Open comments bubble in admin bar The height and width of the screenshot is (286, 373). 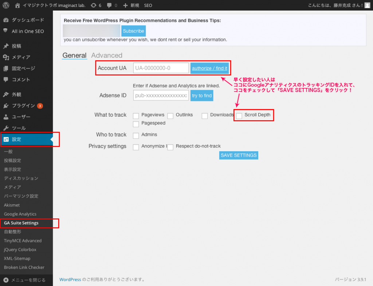(x=109, y=5)
